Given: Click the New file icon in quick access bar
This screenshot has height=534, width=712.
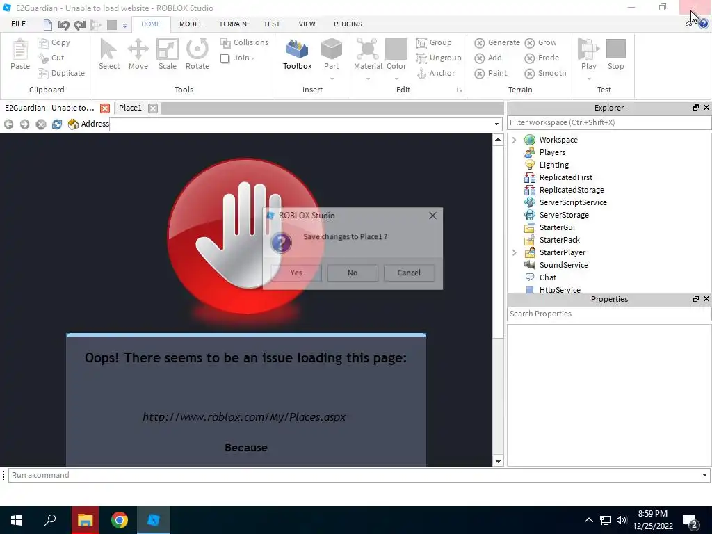Looking at the screenshot, I should pyautogui.click(x=48, y=25).
